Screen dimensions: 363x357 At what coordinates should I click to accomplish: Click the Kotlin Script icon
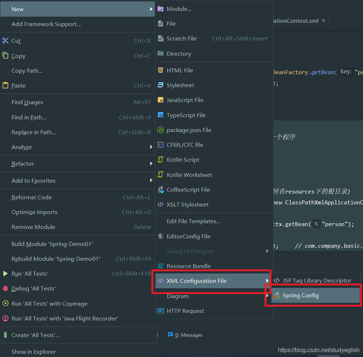[x=161, y=160]
